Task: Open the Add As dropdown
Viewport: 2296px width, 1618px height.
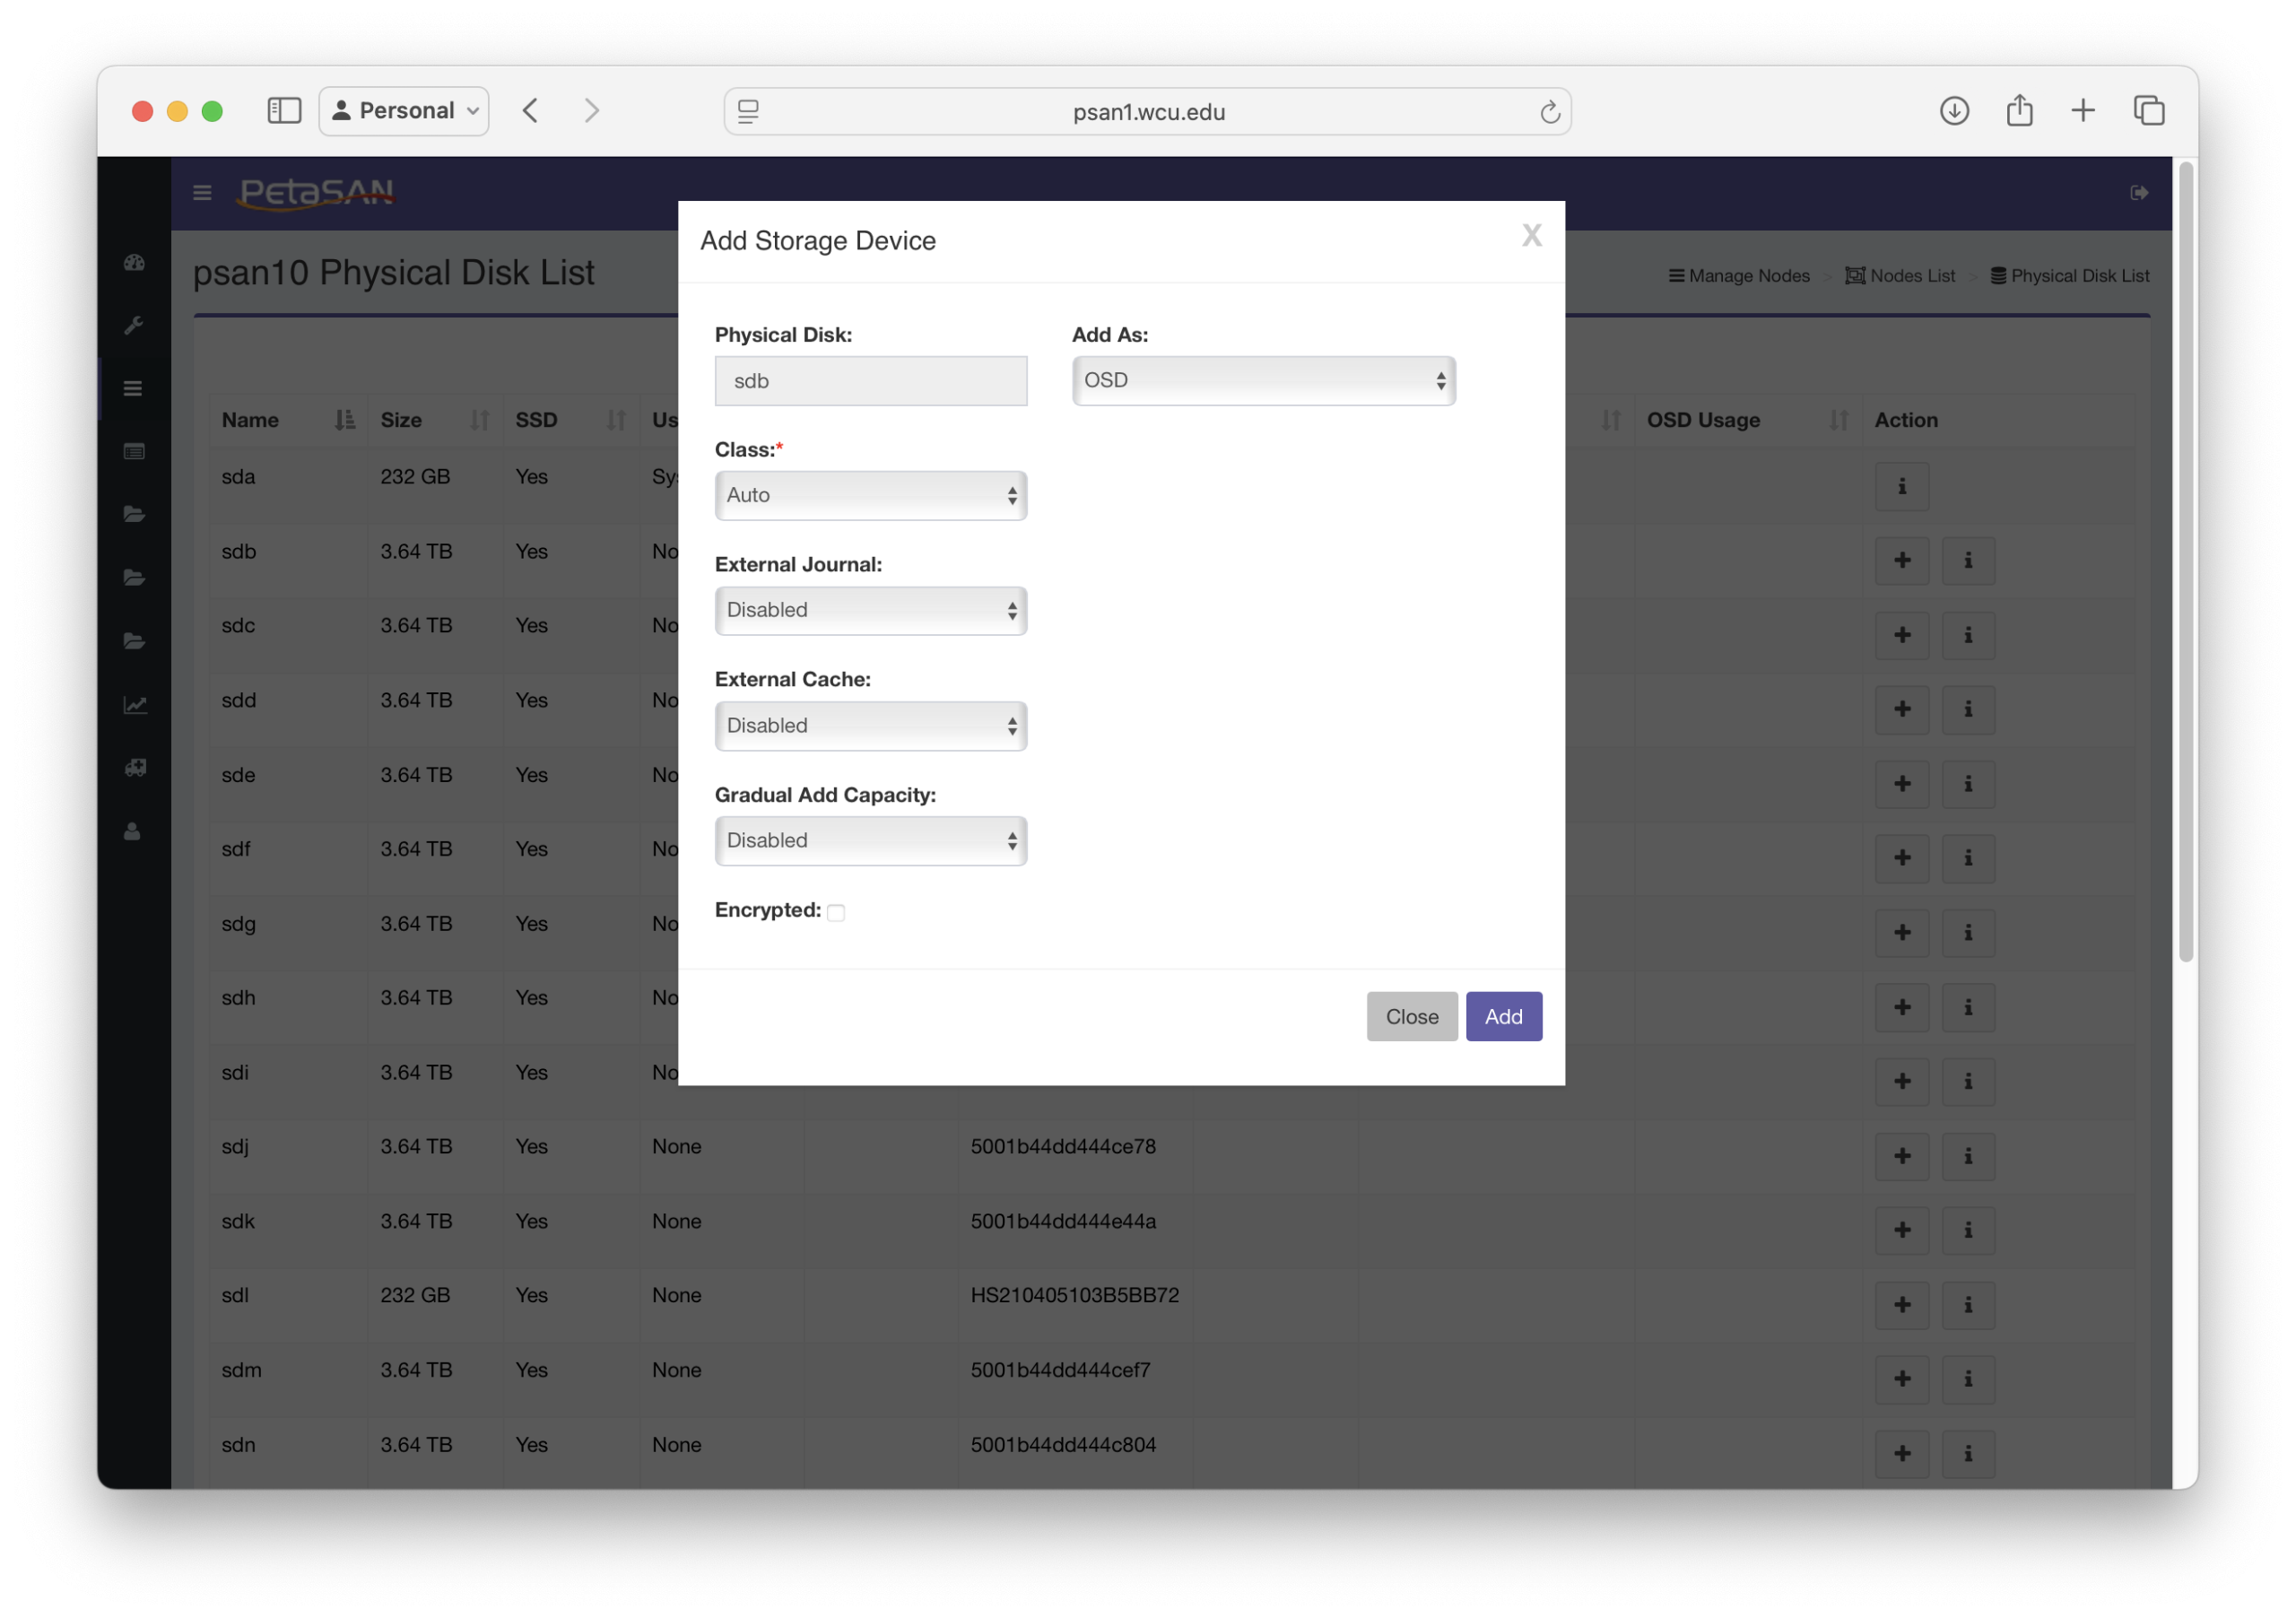Action: tap(1263, 381)
